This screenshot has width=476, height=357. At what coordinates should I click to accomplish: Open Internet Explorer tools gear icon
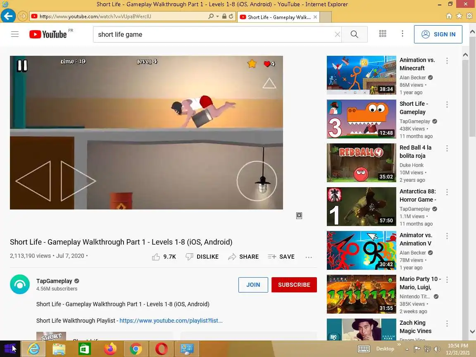[x=469, y=16]
